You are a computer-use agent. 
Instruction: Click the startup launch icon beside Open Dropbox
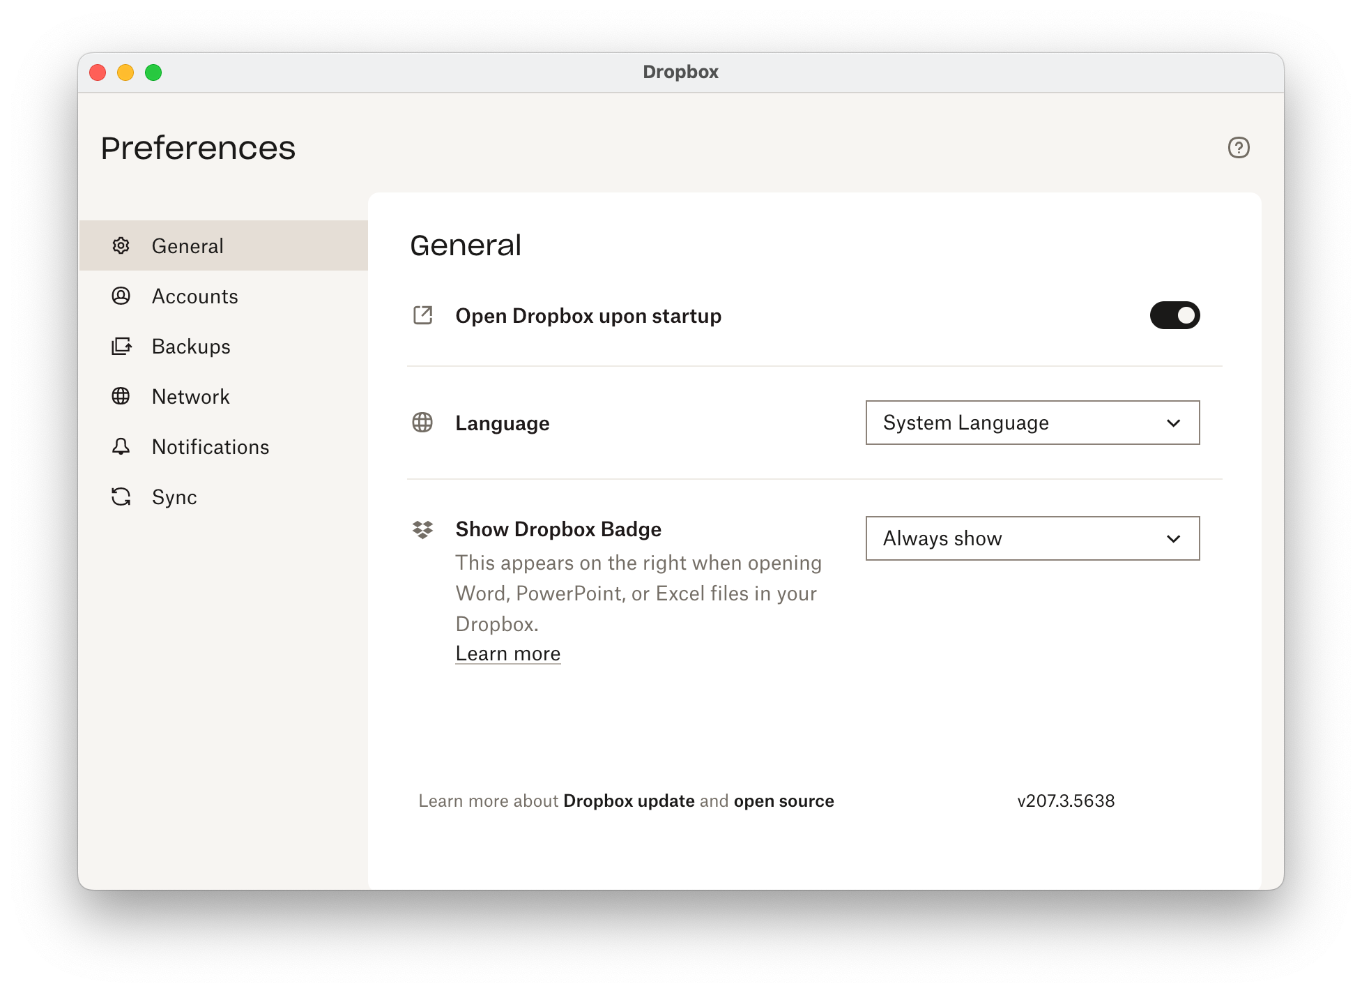(x=422, y=315)
